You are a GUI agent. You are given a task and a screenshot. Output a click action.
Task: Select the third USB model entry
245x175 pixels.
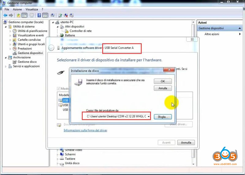65,110
